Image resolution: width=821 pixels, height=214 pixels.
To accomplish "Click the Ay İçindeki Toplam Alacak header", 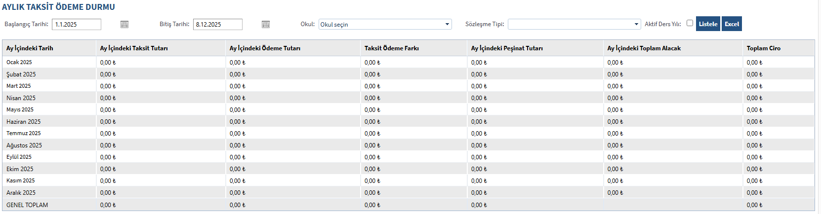I will tap(644, 48).
